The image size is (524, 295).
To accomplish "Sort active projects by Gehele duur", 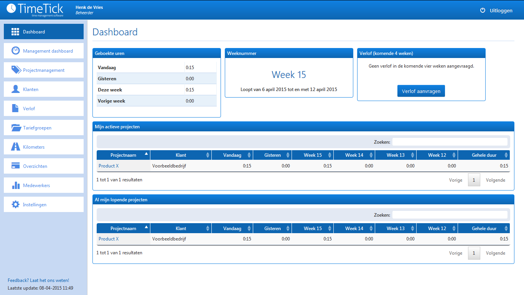I will pos(484,155).
